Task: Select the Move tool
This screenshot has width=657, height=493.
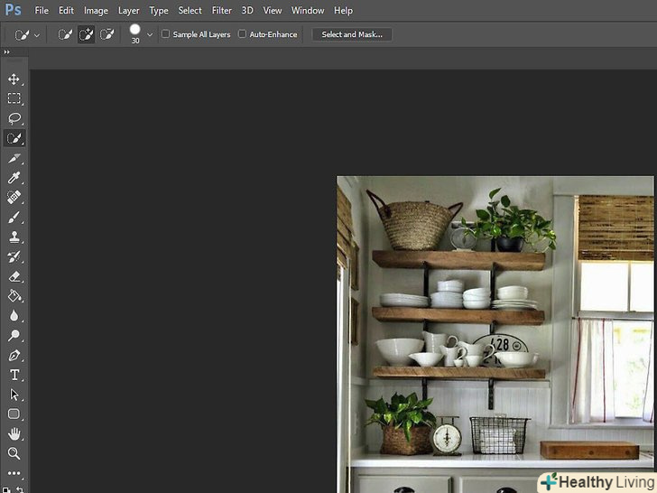Action: 14,79
